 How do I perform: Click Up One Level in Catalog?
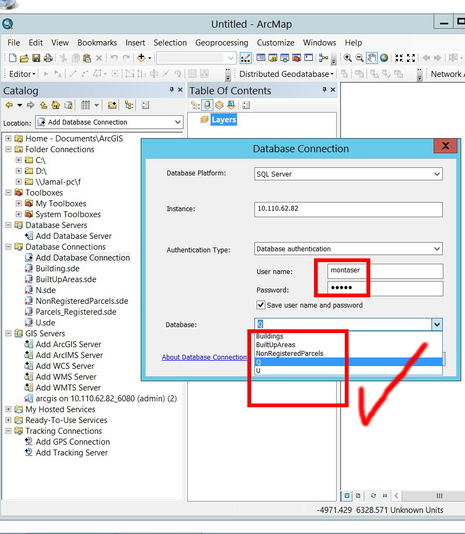point(43,105)
